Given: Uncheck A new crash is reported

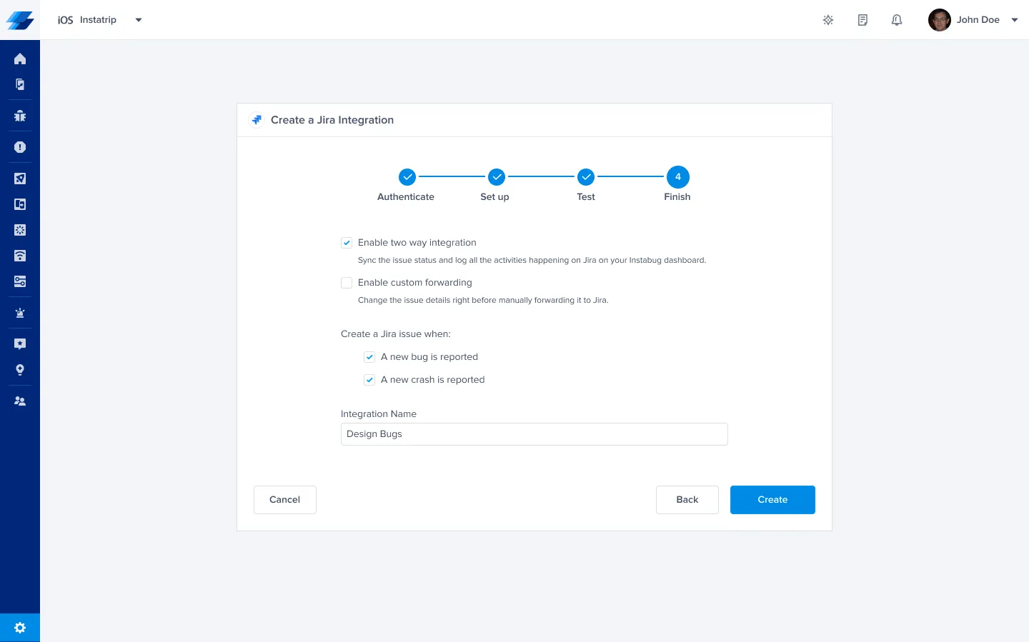Looking at the screenshot, I should pyautogui.click(x=369, y=380).
